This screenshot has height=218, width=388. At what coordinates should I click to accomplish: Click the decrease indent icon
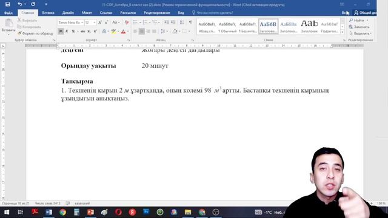pos(166,22)
